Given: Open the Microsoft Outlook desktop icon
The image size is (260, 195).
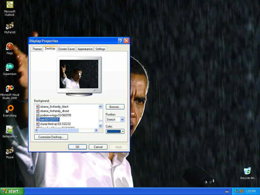Looking at the screenshot, I should 10,8.
